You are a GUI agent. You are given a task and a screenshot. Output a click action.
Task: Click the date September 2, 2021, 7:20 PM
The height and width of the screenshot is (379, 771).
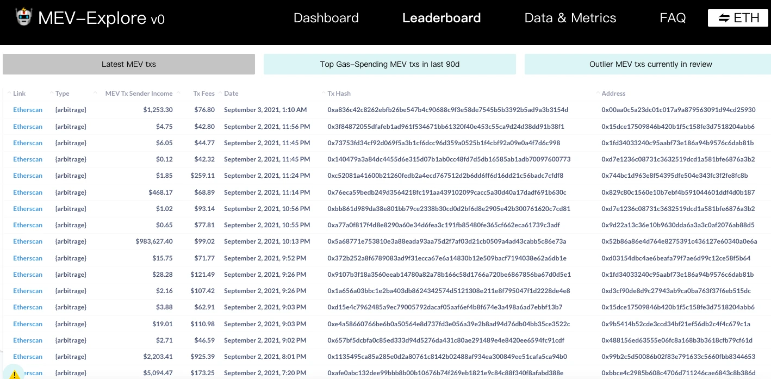click(x=265, y=373)
